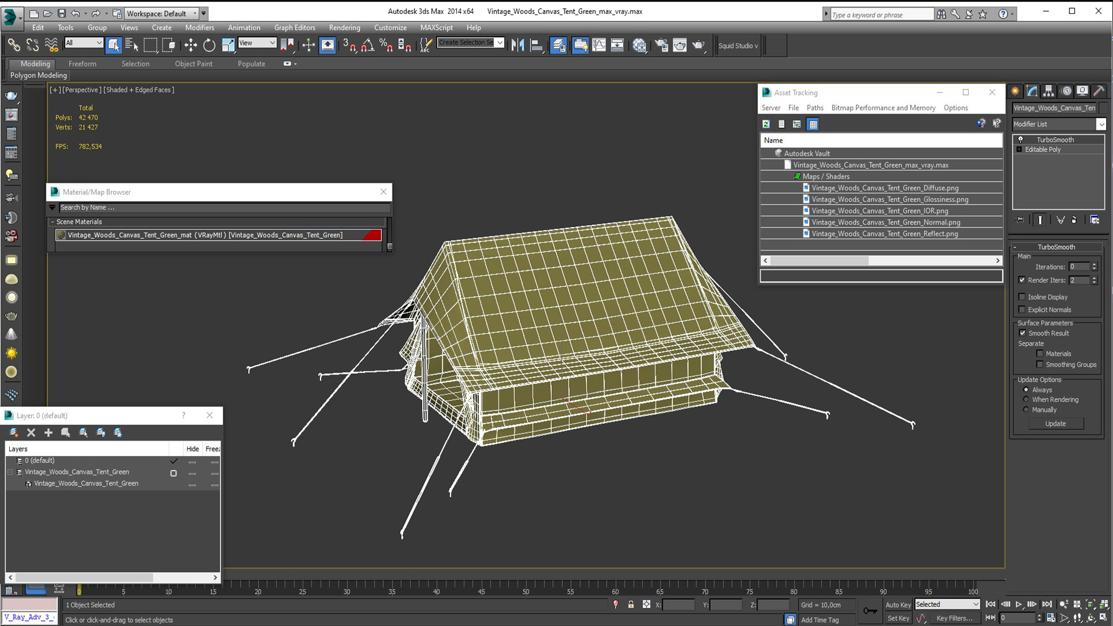Open the Modifier List dropdown
Image resolution: width=1113 pixels, height=626 pixels.
pyautogui.click(x=1059, y=124)
